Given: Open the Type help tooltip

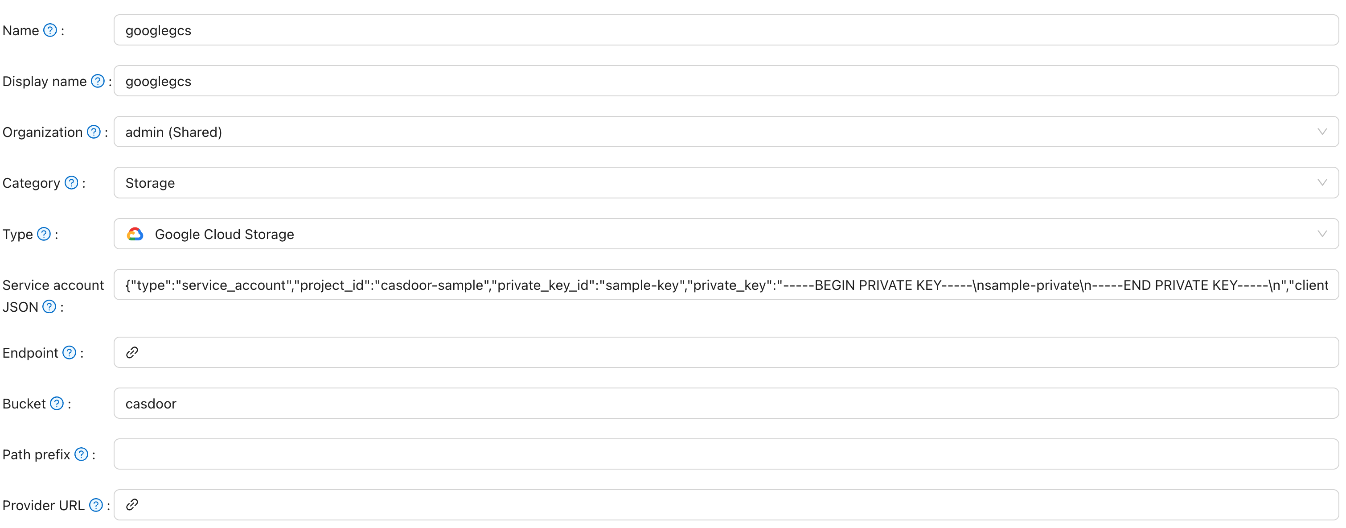Looking at the screenshot, I should 44,234.
